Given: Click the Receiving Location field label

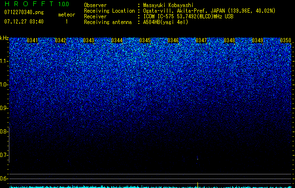Looking at the screenshot, I should pos(109,11).
